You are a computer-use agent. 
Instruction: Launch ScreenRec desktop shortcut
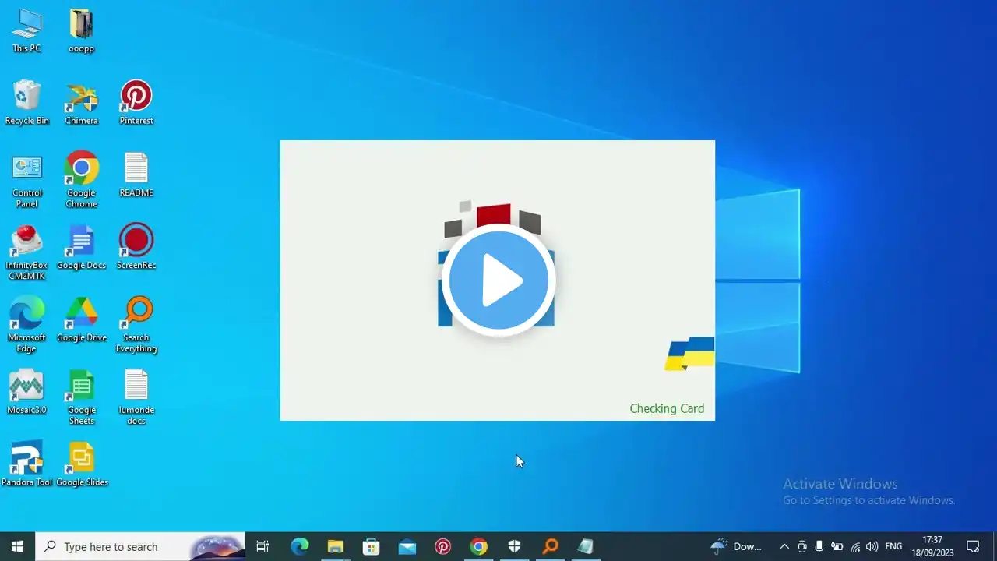point(136,248)
